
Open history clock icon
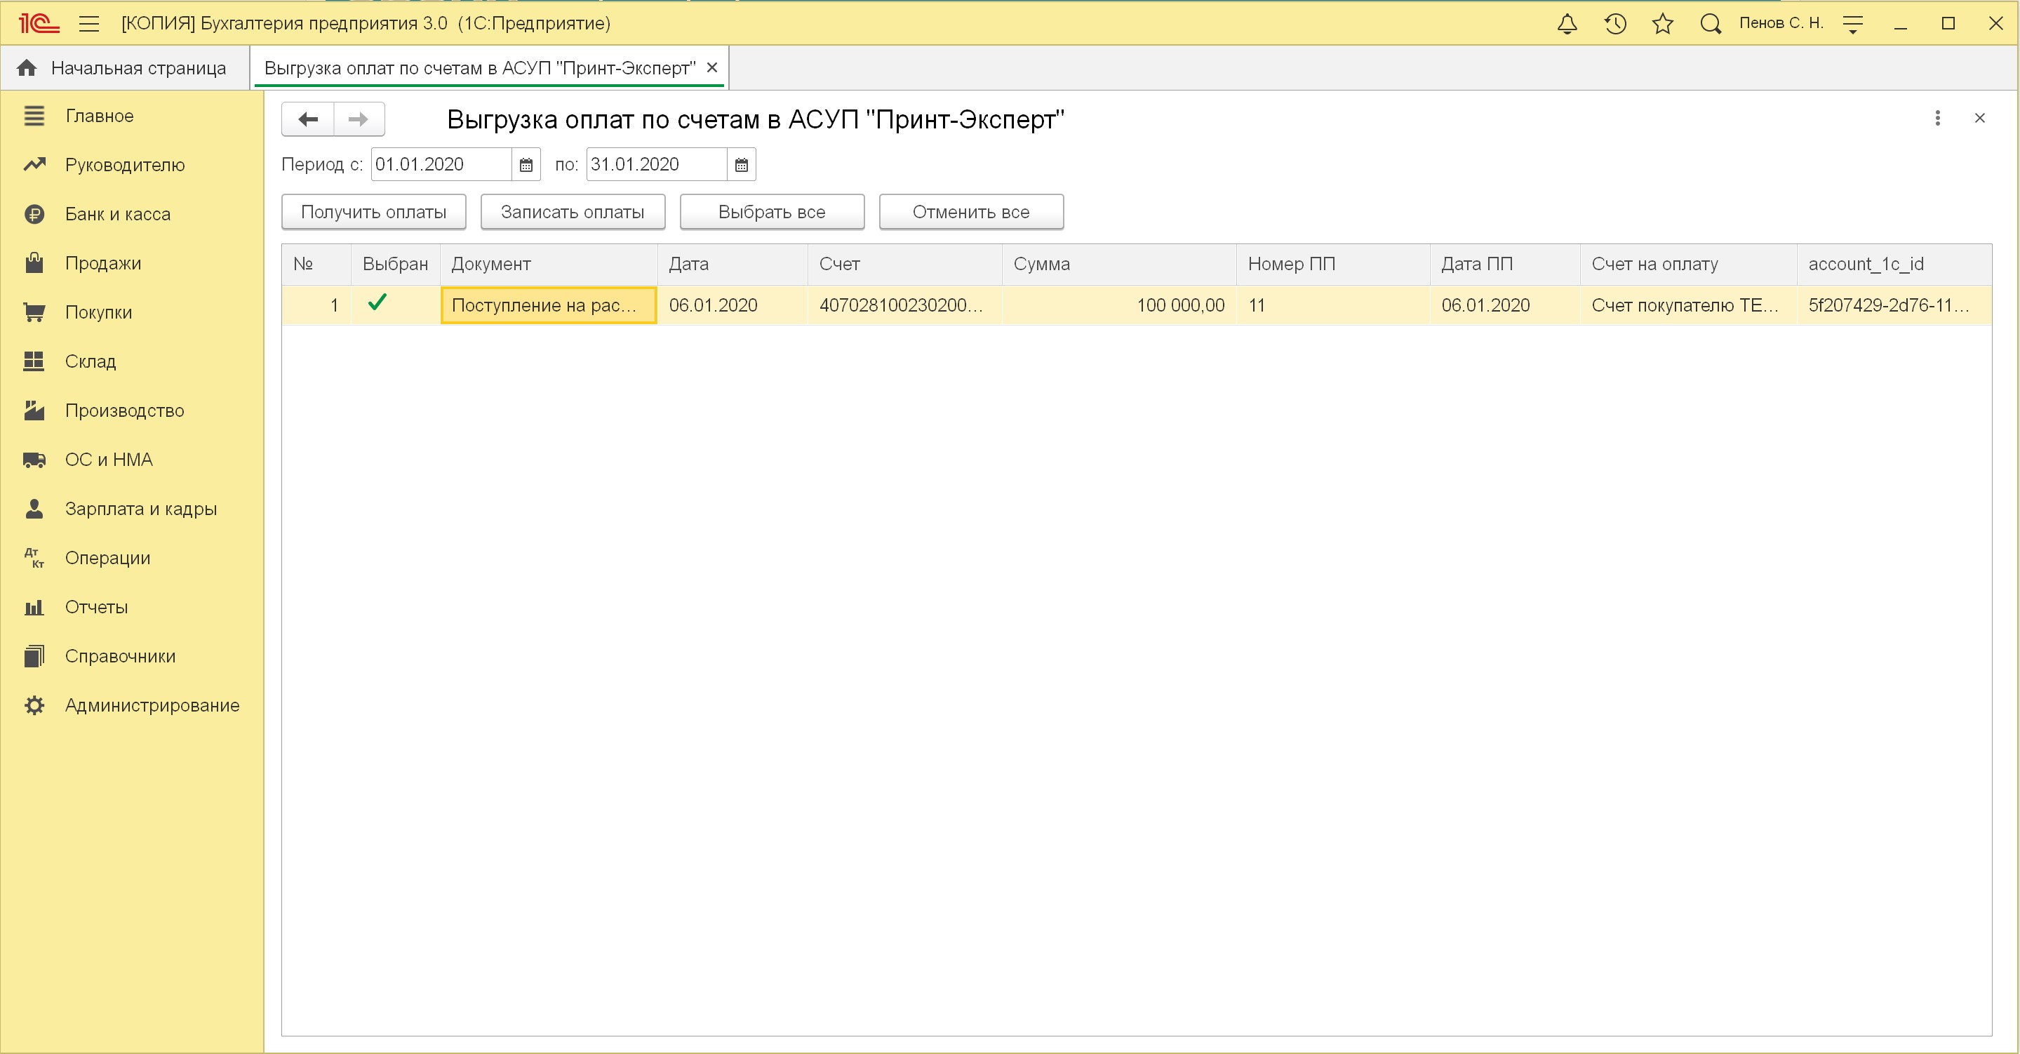[1614, 24]
